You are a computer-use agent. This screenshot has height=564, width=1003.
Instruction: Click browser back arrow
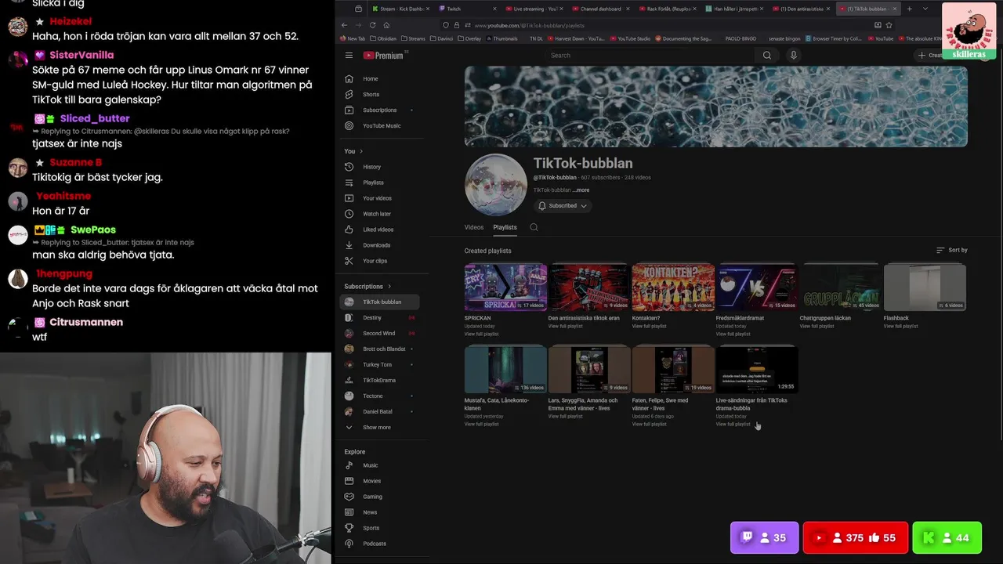tap(344, 25)
